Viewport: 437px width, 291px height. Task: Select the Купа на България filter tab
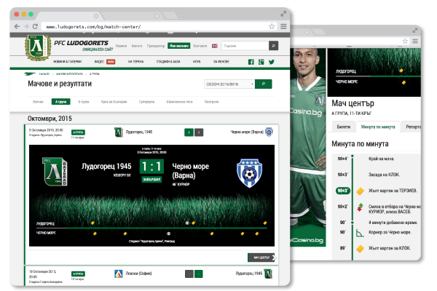[114, 102]
